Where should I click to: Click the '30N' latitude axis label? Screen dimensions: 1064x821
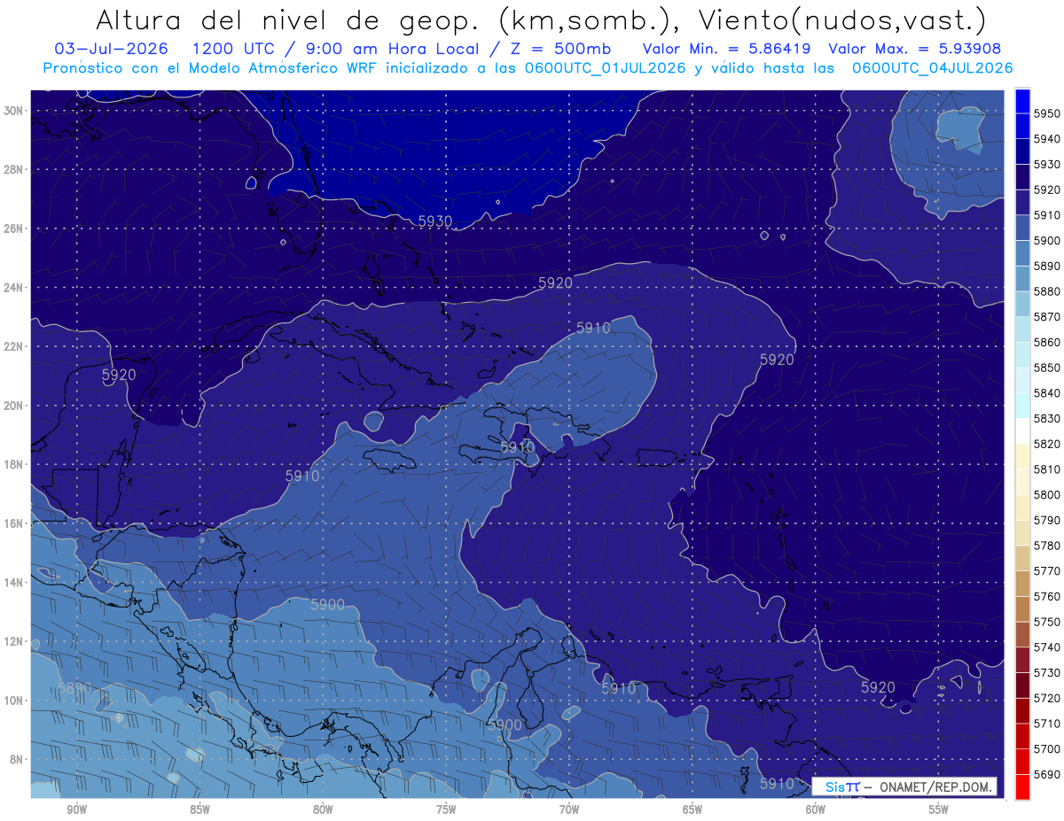click(x=14, y=111)
